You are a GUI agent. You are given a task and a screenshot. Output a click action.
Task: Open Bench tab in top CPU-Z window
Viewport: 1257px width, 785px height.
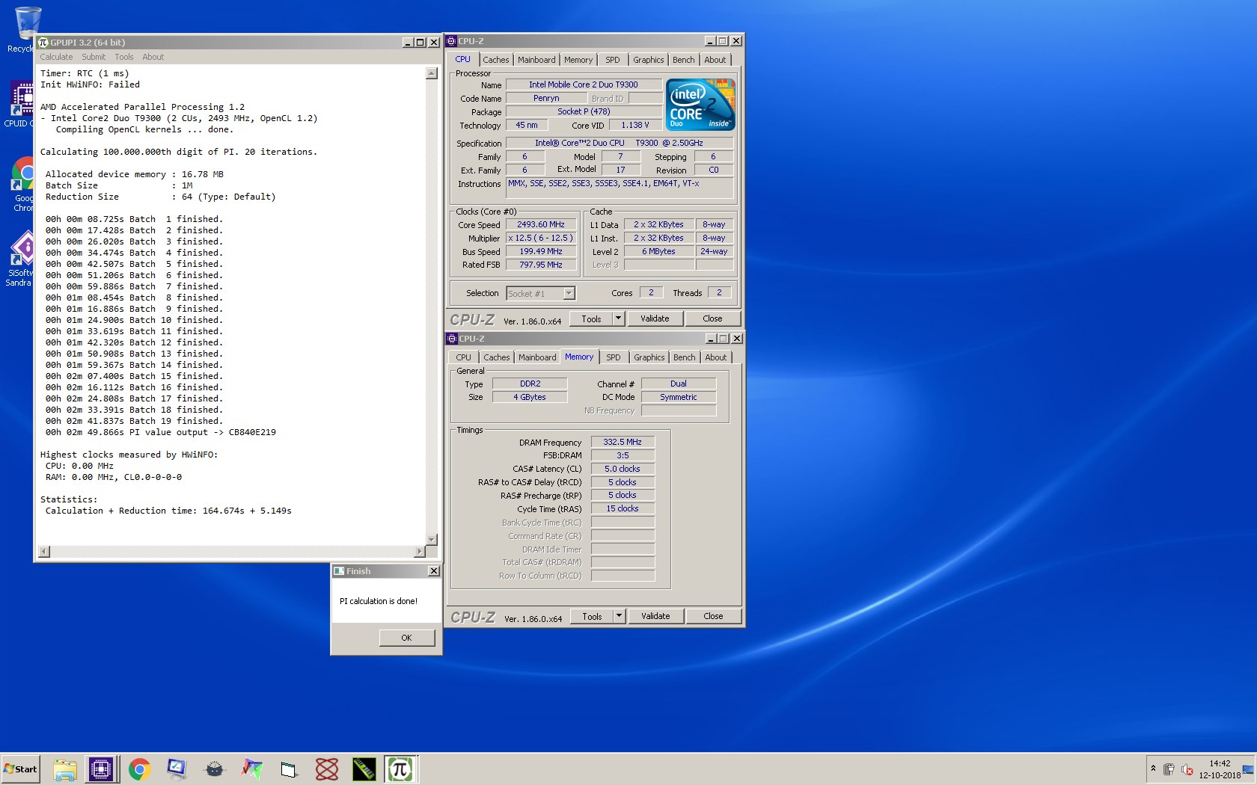(683, 60)
